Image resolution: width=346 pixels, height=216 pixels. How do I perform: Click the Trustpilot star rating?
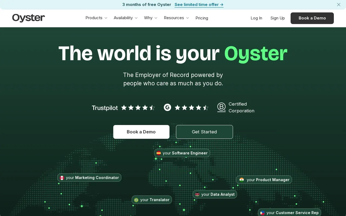[138, 108]
